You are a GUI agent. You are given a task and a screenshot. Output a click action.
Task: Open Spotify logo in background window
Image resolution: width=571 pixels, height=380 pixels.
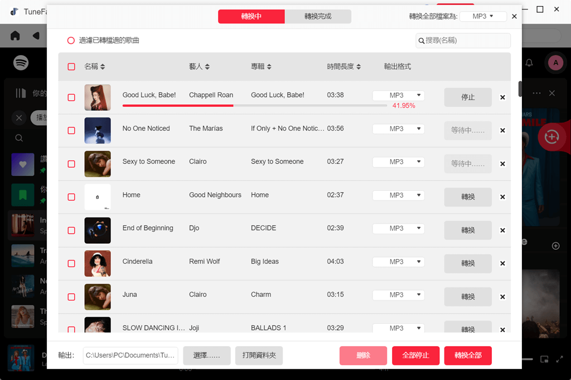[21, 62]
